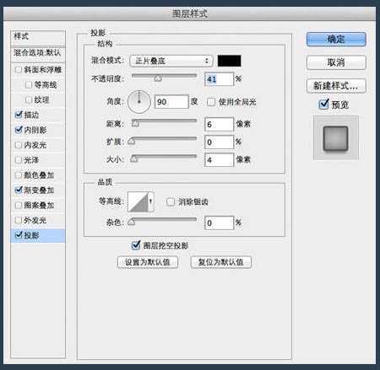Viewport: 380px width, 370px height.
Task: Select the 投影 style entry label
Action: tap(31, 235)
